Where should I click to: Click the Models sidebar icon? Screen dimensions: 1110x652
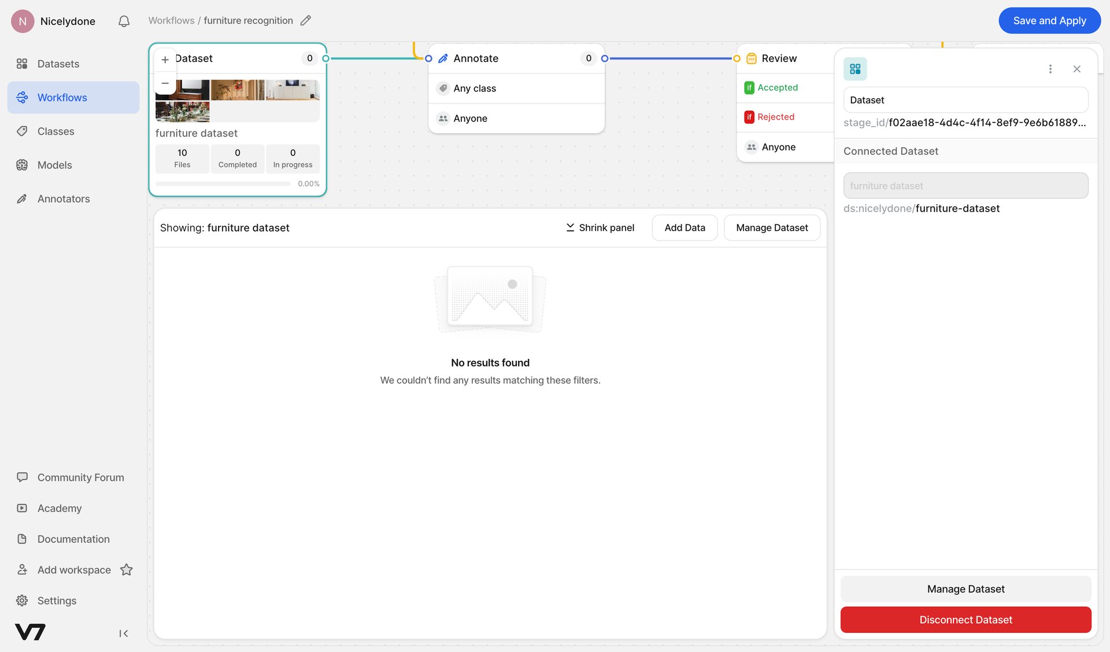(22, 165)
